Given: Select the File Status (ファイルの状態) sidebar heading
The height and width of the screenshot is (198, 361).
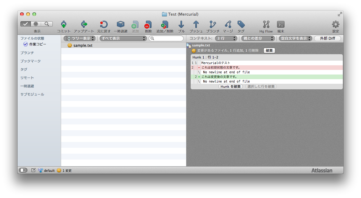Looking at the screenshot, I should click(32, 38).
